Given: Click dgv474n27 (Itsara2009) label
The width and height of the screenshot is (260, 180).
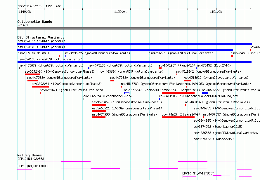Looking at the screenshot, I should (181, 114).
